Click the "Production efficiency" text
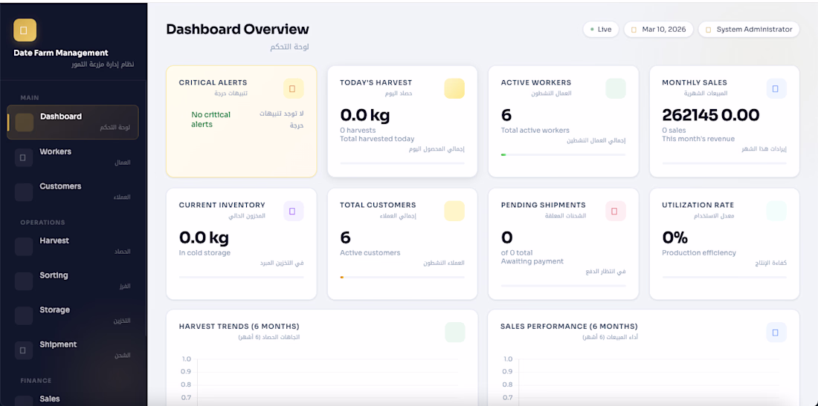This screenshot has width=818, height=406. pyautogui.click(x=699, y=253)
